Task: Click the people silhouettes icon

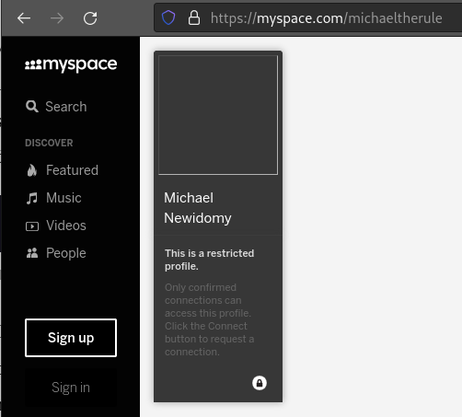Action: [32, 253]
